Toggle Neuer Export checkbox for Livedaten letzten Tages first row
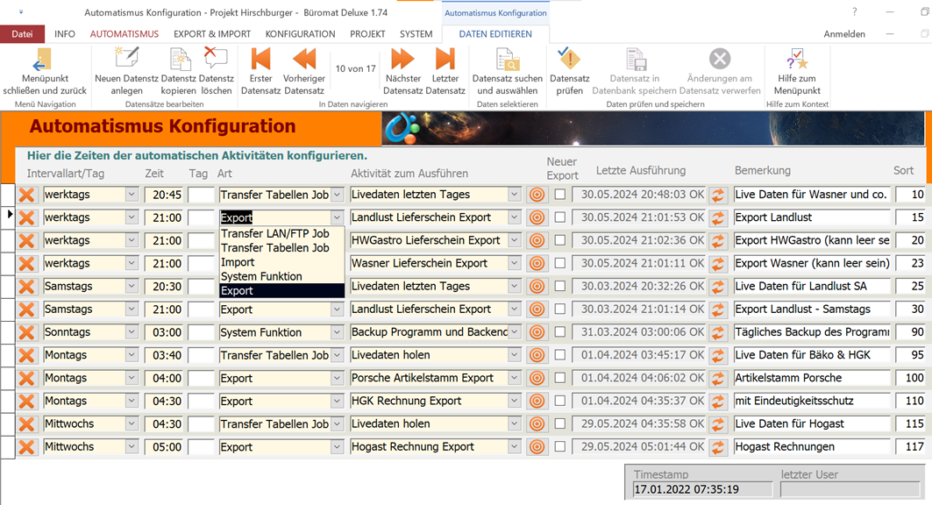The image size is (932, 505). [x=560, y=195]
